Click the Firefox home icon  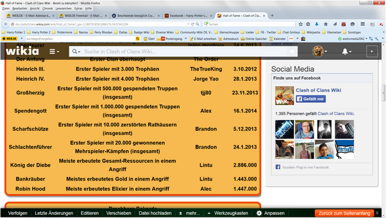pos(326,24)
